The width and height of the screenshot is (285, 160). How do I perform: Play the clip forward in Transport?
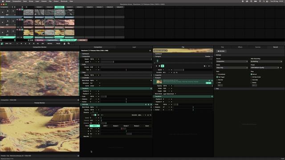pos(163,66)
